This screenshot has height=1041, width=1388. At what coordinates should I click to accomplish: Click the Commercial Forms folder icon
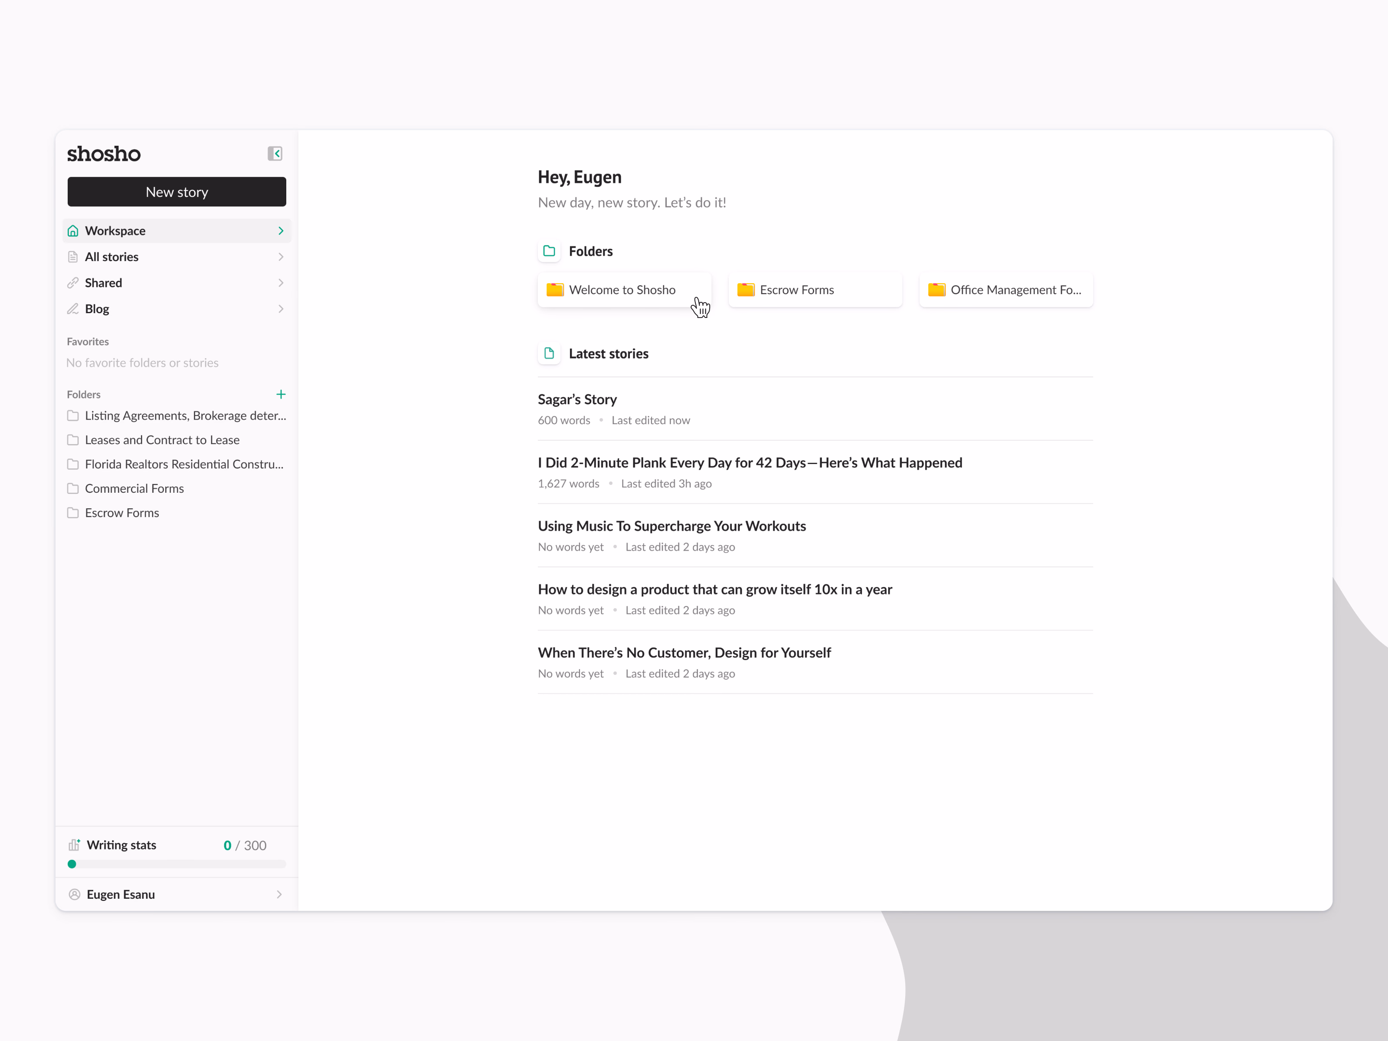73,488
